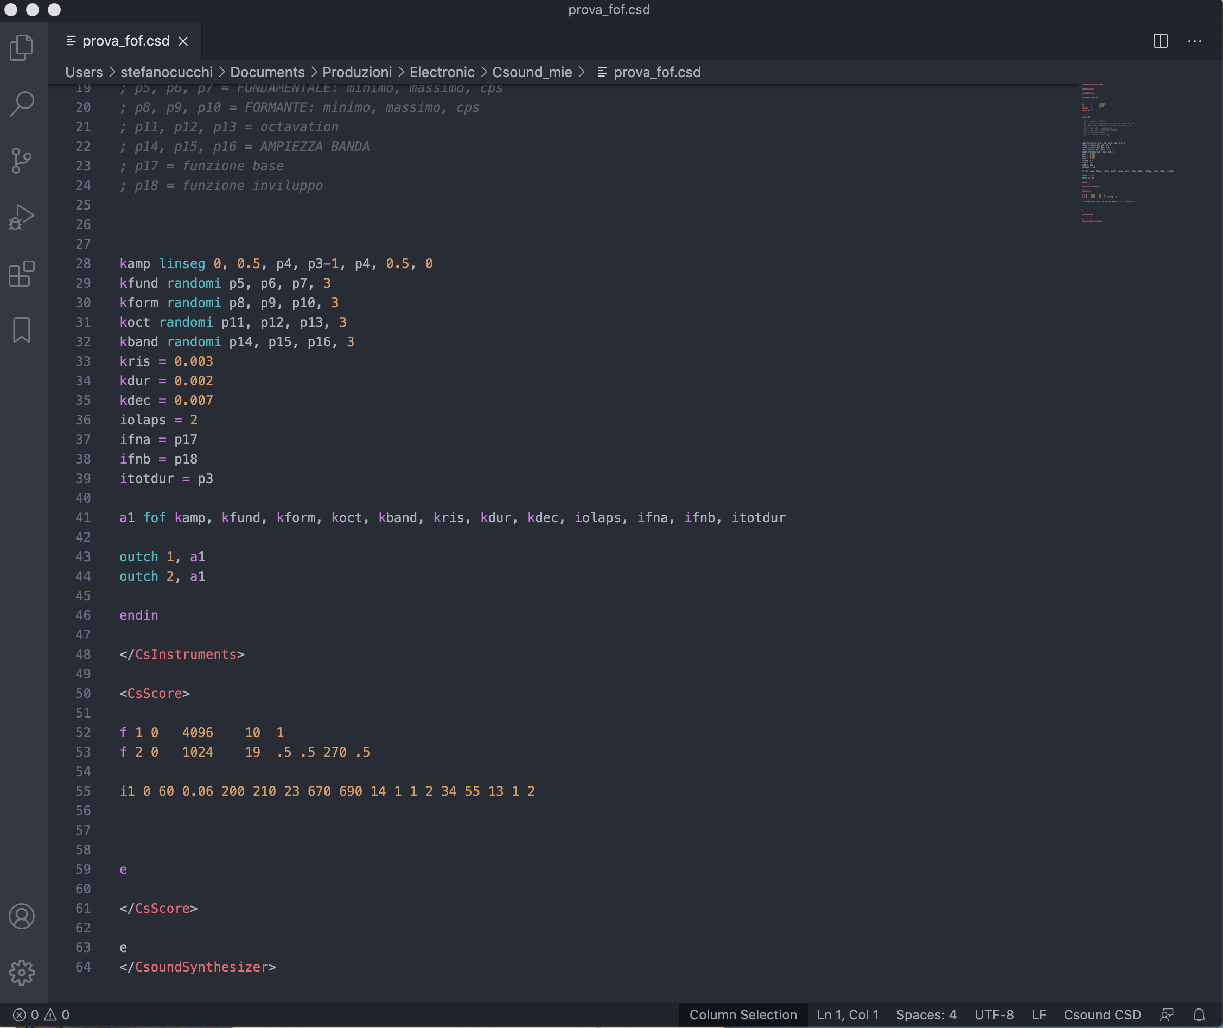Open Csound CSD language mode selector

coord(1102,1014)
